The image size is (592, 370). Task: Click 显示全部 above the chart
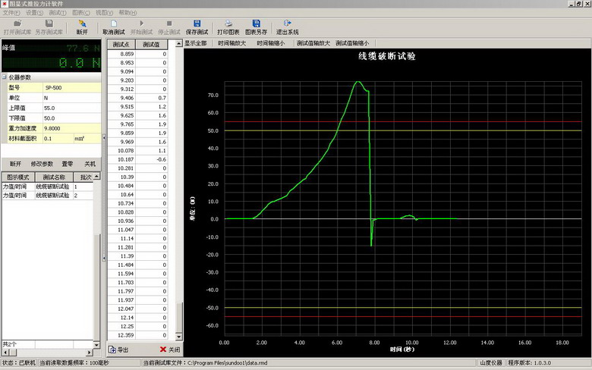[196, 44]
